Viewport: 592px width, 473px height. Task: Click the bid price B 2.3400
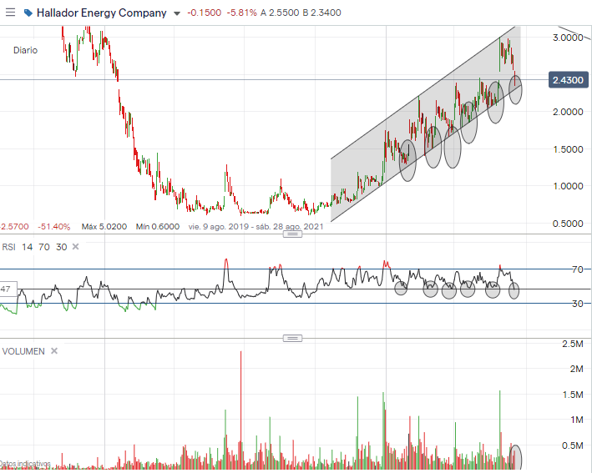tap(322, 13)
